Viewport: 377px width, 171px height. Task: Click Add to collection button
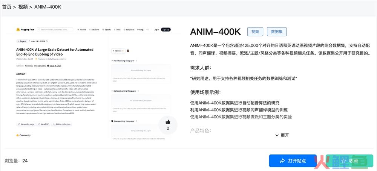[62, 124]
